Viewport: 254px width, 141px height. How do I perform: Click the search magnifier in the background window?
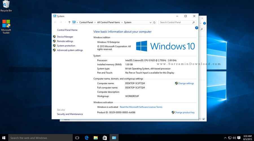pyautogui.click(x=202, y=29)
